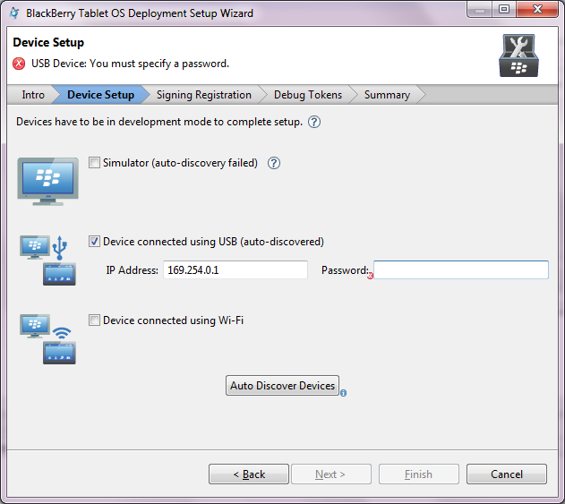The width and height of the screenshot is (565, 504).
Task: Close the wizard window
Action: (537, 9)
